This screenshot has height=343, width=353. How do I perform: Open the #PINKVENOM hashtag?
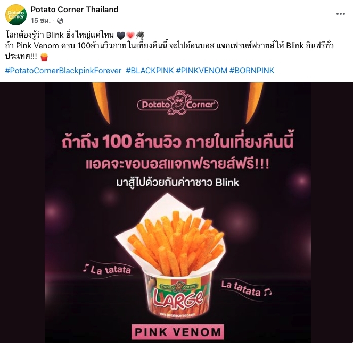(201, 71)
